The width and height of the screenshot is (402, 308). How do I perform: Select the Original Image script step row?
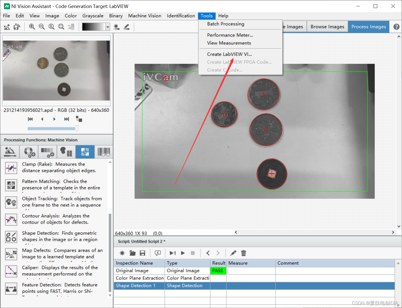click(x=254, y=271)
